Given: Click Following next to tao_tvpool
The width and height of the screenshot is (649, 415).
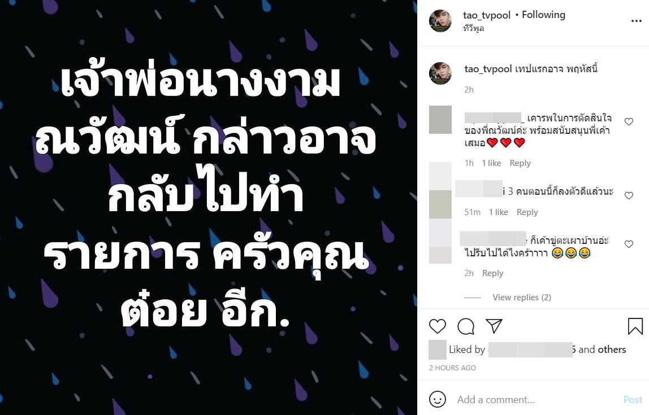Looking at the screenshot, I should pos(543,15).
